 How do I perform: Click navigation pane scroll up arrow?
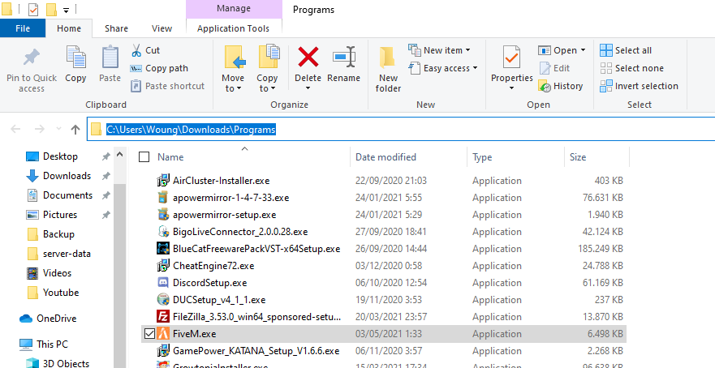[120, 155]
